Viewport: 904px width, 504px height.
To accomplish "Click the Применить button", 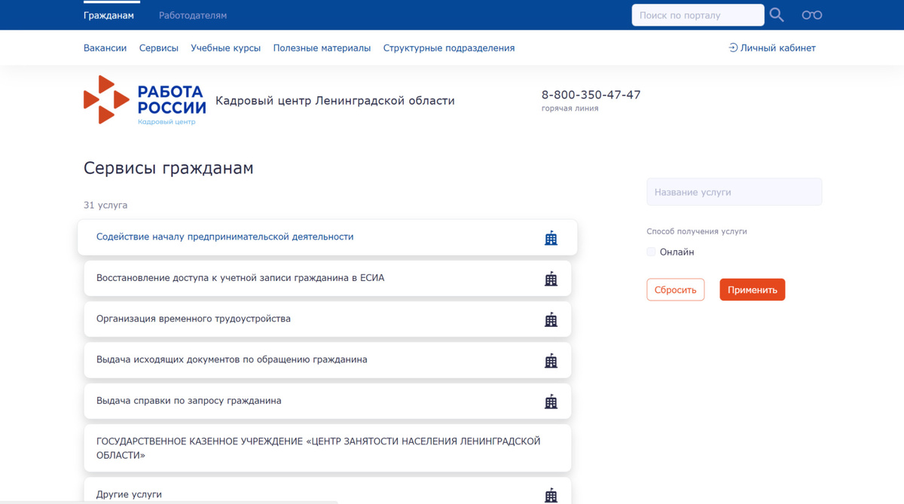I will (752, 290).
